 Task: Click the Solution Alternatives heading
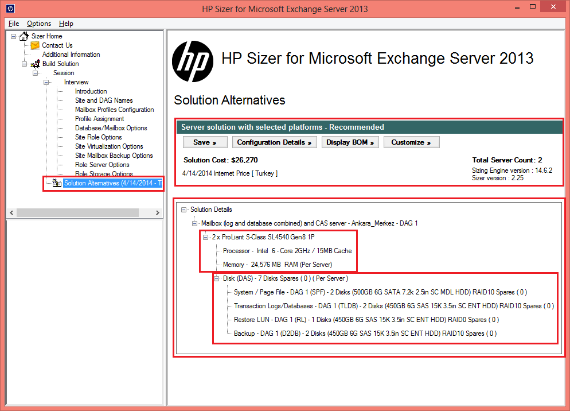[229, 100]
